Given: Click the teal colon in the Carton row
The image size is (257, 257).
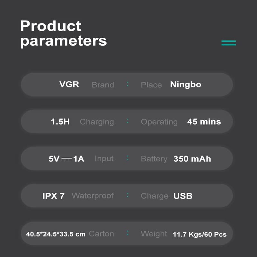Looking at the screenshot, I should coord(128,233).
